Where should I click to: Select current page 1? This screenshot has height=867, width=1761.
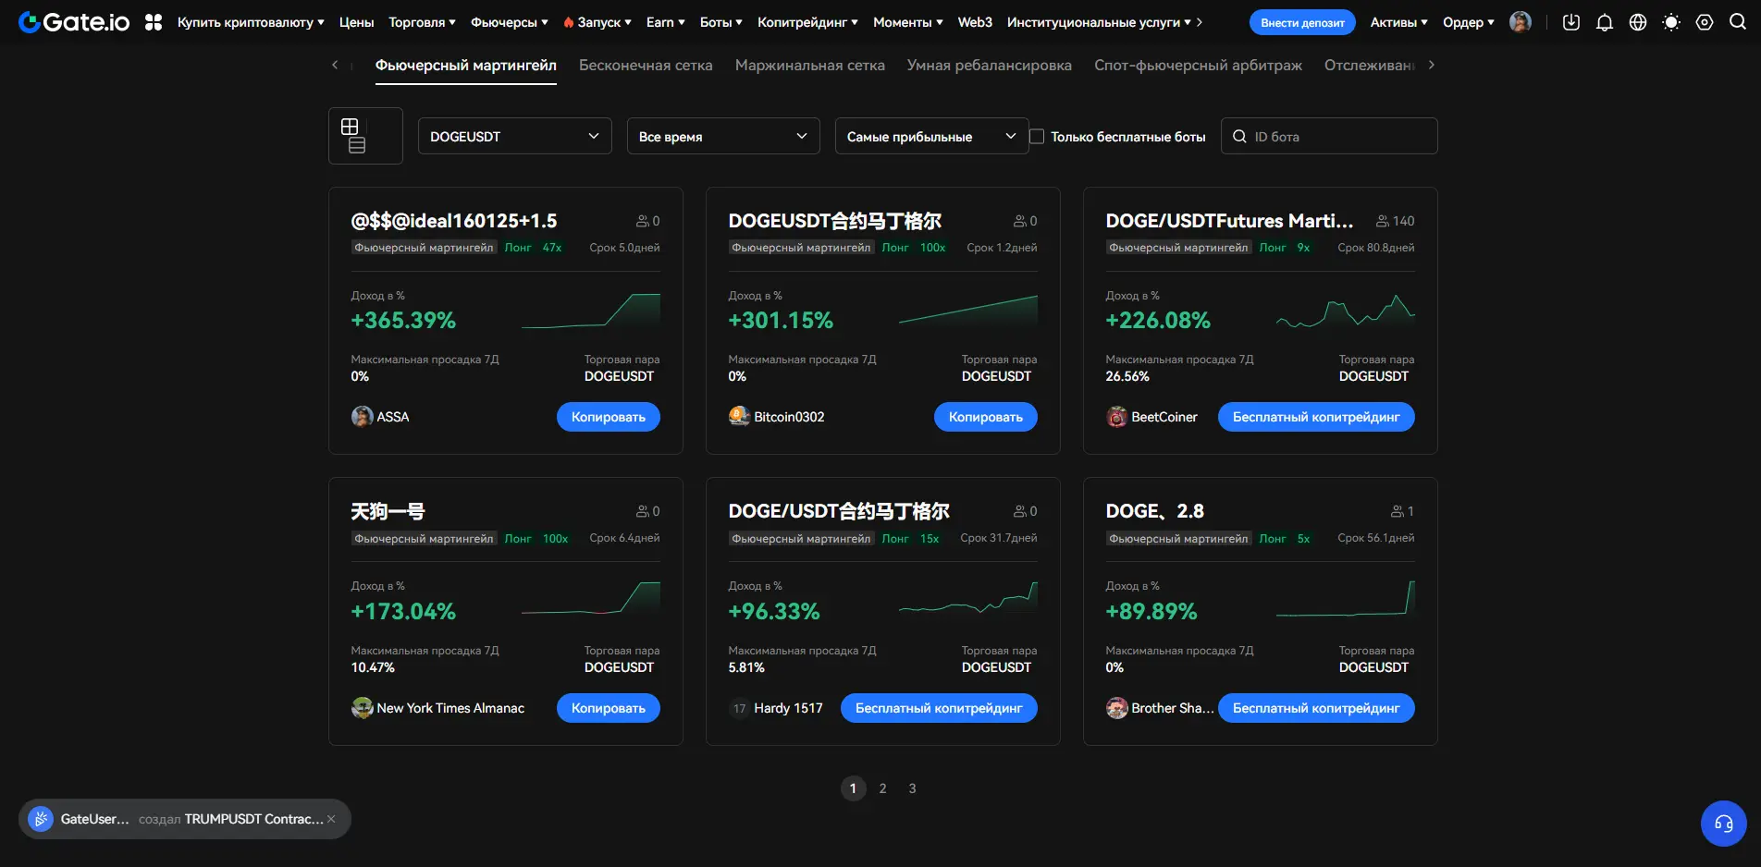853,788
